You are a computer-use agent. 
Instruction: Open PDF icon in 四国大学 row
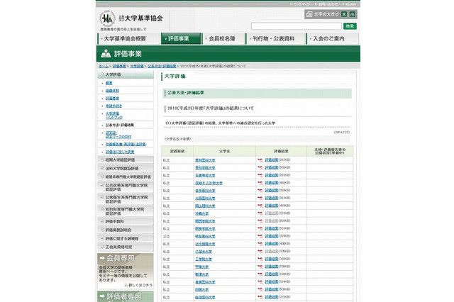pyautogui.click(x=260, y=289)
